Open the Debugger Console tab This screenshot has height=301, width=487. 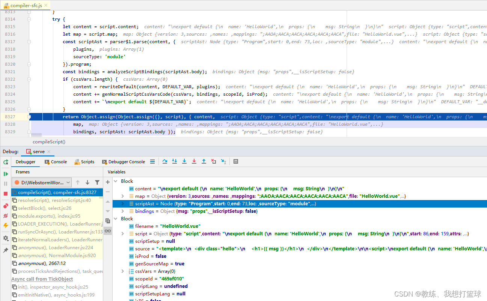124,162
